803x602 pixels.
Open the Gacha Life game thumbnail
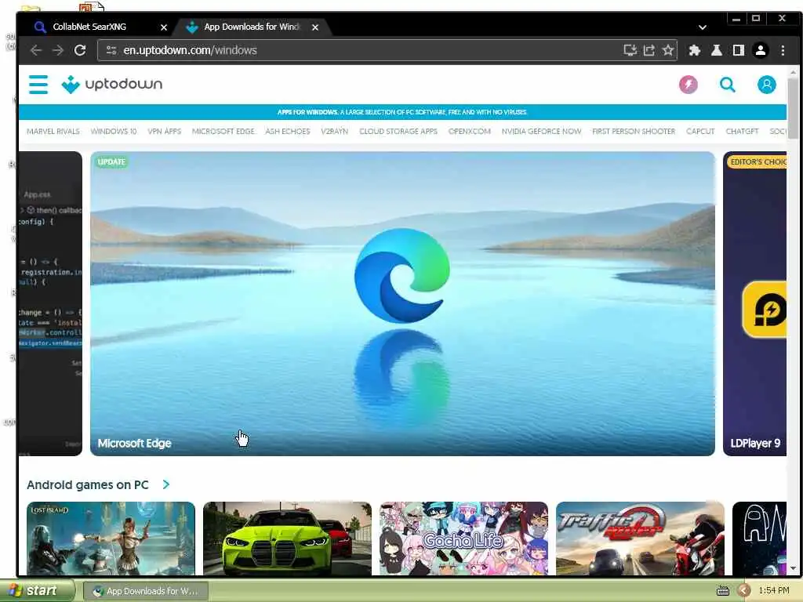[x=463, y=539]
